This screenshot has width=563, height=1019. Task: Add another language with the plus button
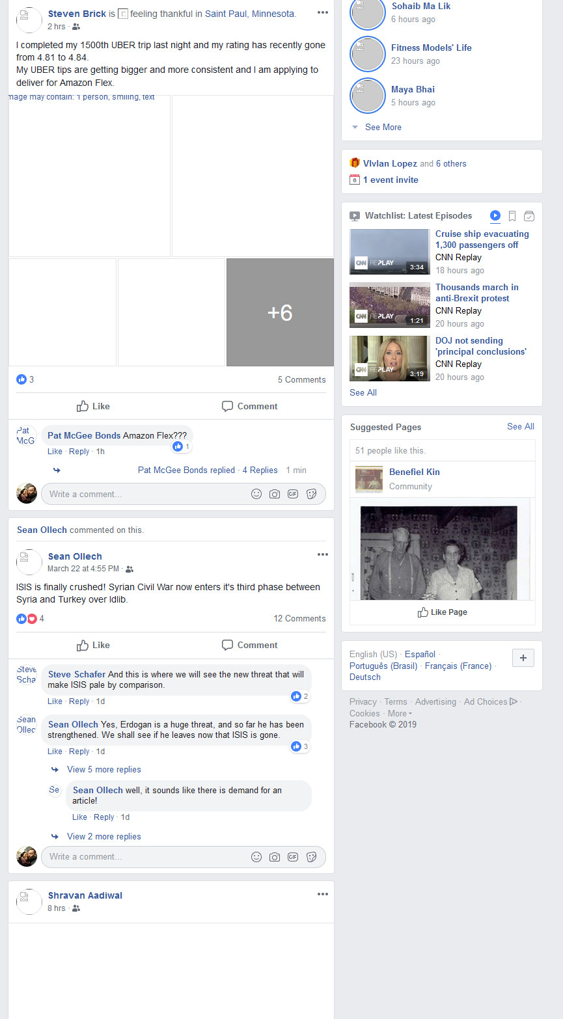click(x=523, y=658)
